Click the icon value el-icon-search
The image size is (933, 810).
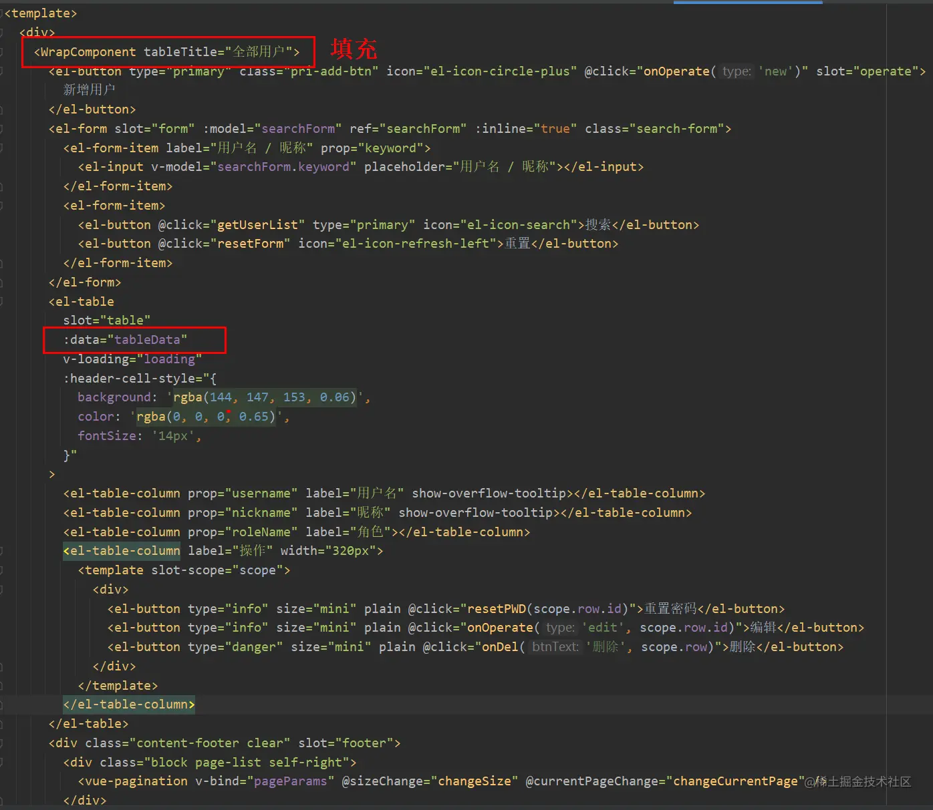[x=518, y=225]
